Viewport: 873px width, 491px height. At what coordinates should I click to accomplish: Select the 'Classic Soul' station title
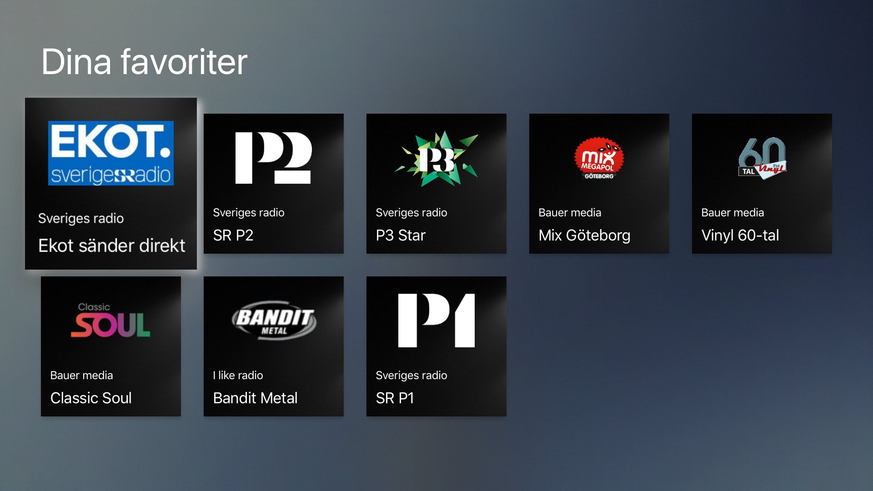pyautogui.click(x=91, y=398)
